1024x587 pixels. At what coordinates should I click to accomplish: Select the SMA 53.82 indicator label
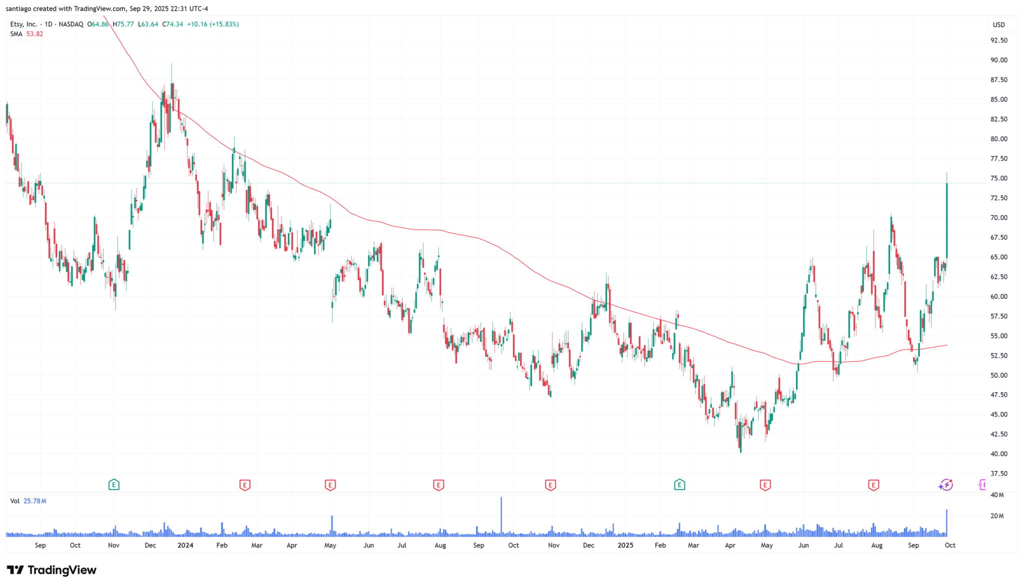tap(26, 34)
